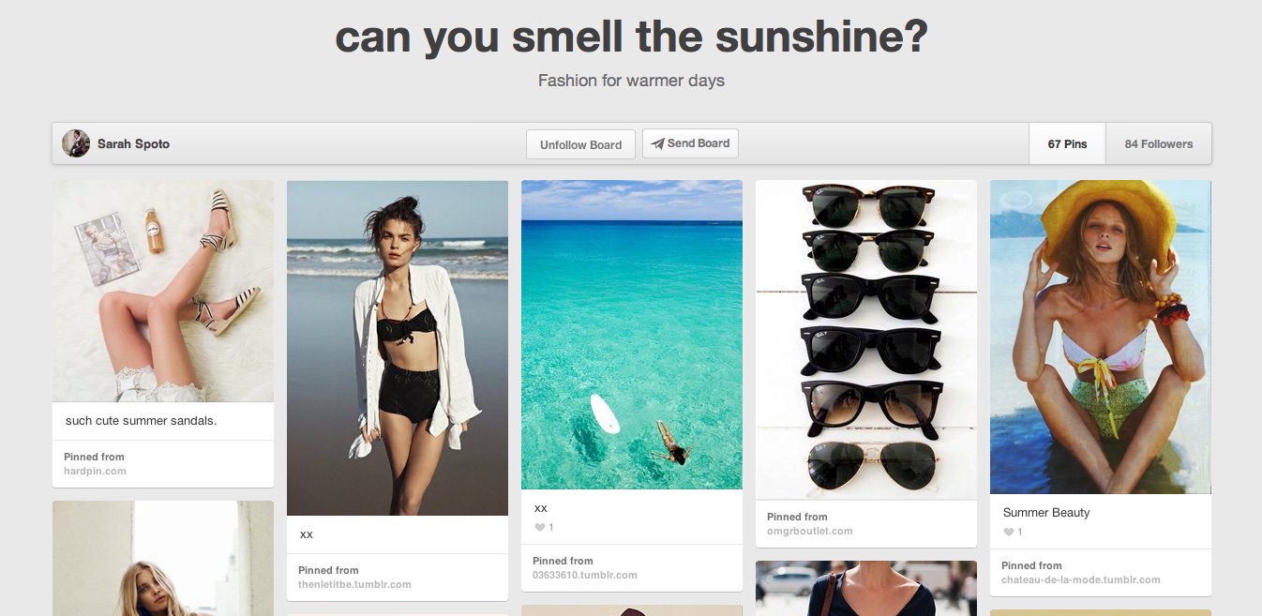1262x616 pixels.
Task: Open the summer sandals pin image
Action: pyautogui.click(x=163, y=292)
